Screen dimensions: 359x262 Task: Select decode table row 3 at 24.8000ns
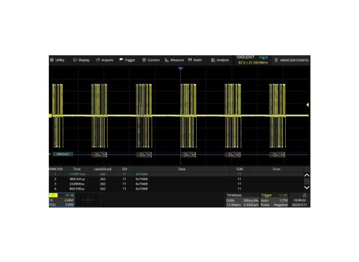coord(176,184)
